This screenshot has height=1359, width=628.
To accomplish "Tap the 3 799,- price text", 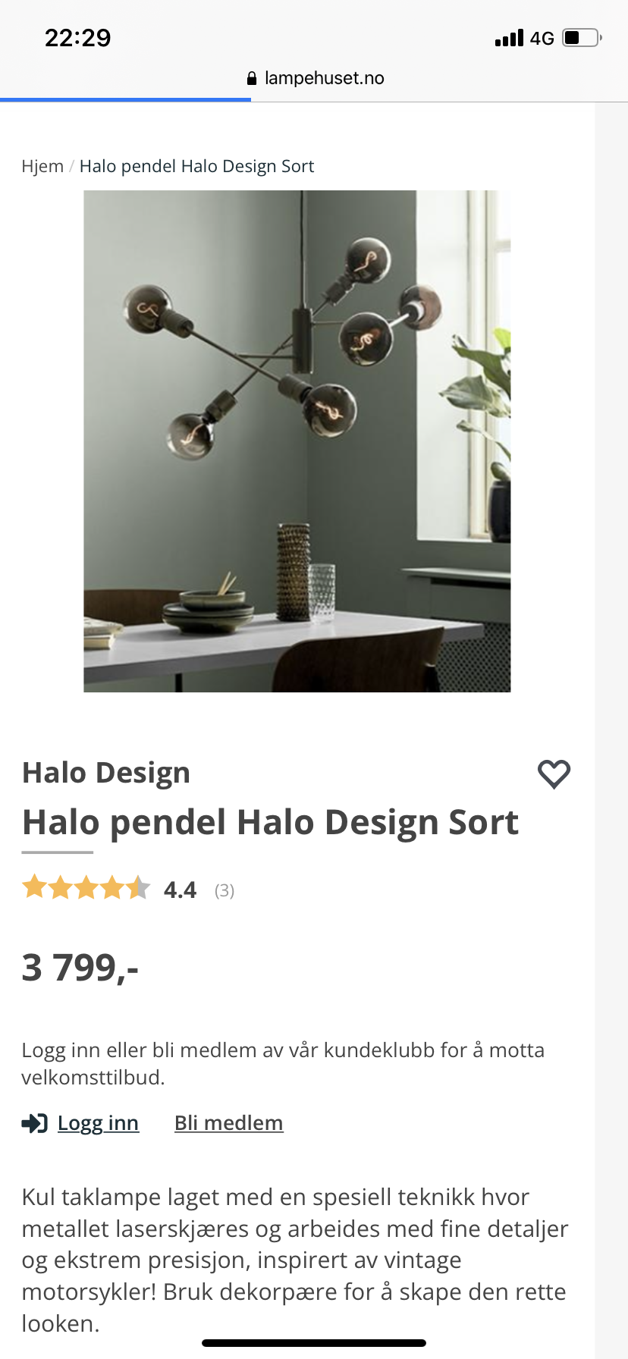I will (80, 968).
